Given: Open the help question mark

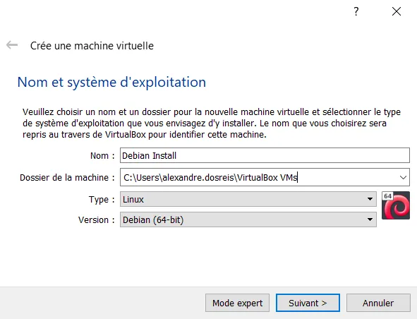Looking at the screenshot, I should [356, 11].
